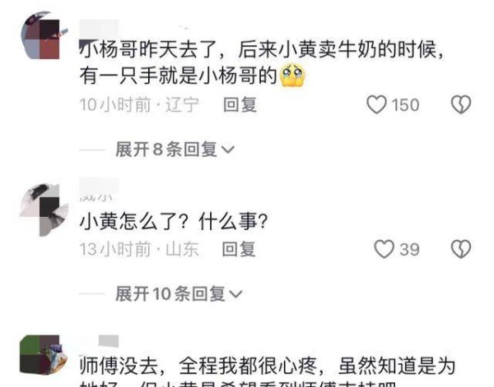This screenshot has width=494, height=387.
Task: Tap the second commenter's blurred username
Action: [x=99, y=189]
